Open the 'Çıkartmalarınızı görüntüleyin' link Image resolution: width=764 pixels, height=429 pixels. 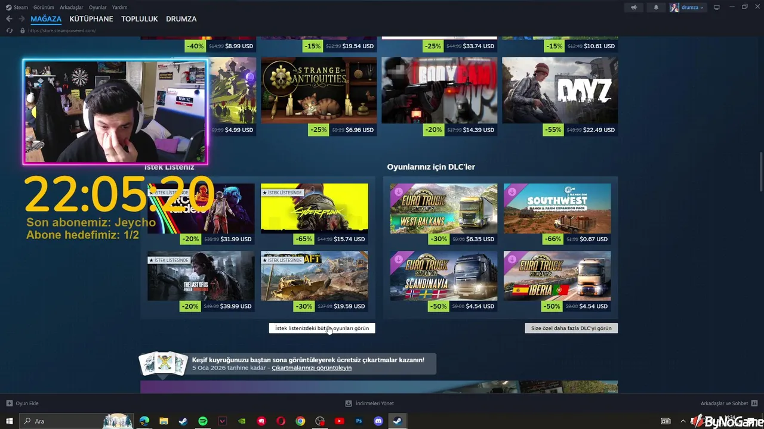[x=312, y=368]
